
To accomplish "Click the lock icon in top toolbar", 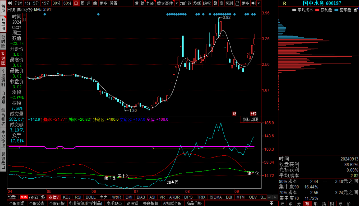I will point(237,3).
